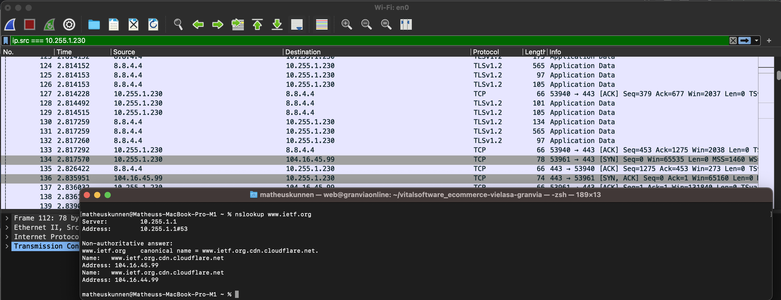Image resolution: width=781 pixels, height=300 pixels.
Task: Apply the display filter arrow button
Action: click(745, 41)
